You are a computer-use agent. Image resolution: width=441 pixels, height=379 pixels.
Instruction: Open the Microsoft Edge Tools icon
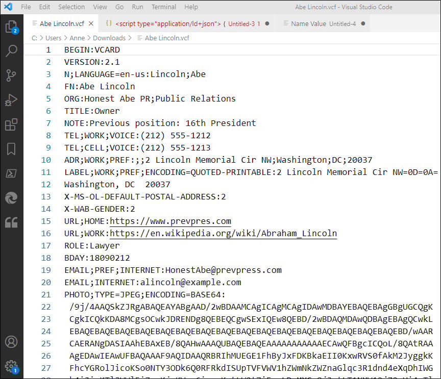[x=11, y=198]
